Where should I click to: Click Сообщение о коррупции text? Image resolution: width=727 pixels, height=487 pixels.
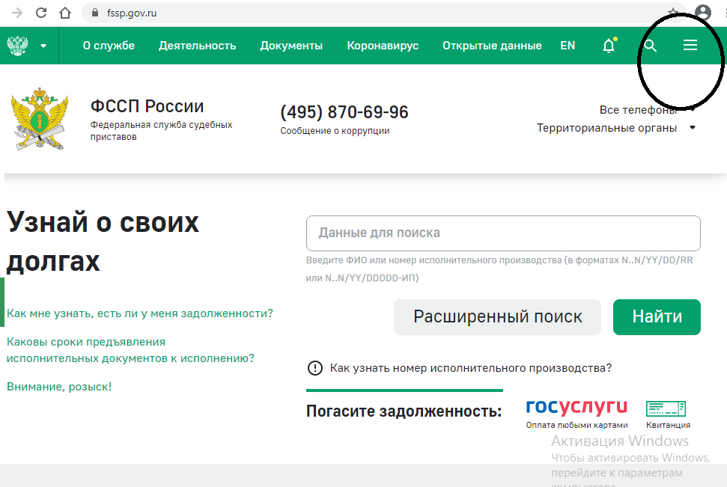[x=335, y=131]
